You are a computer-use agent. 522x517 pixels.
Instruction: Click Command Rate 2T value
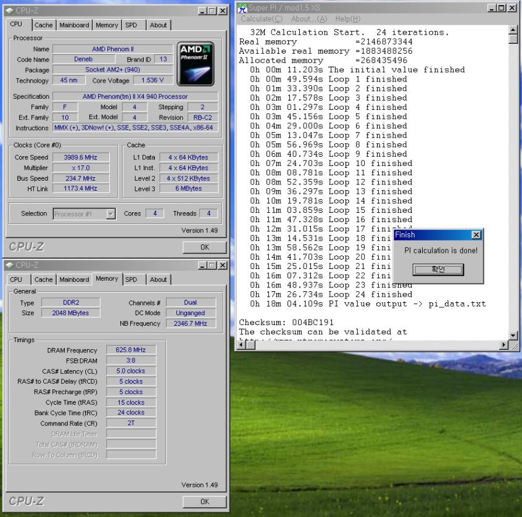(x=131, y=423)
